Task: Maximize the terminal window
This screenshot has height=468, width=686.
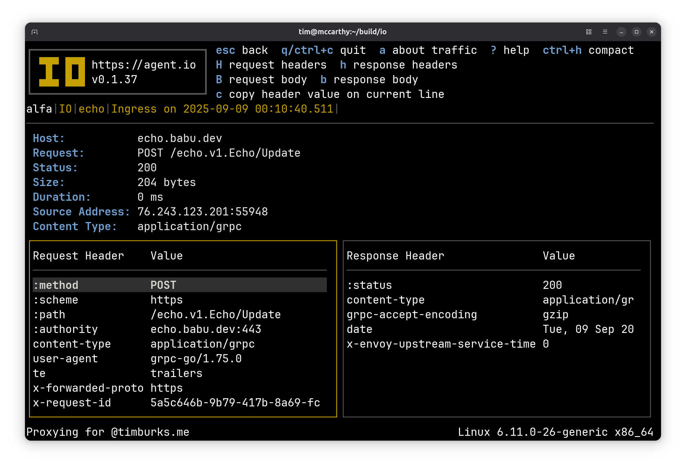Action: tap(637, 32)
